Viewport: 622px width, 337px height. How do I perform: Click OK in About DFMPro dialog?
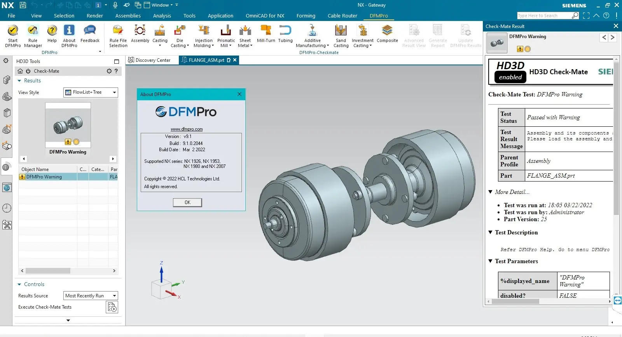(187, 203)
